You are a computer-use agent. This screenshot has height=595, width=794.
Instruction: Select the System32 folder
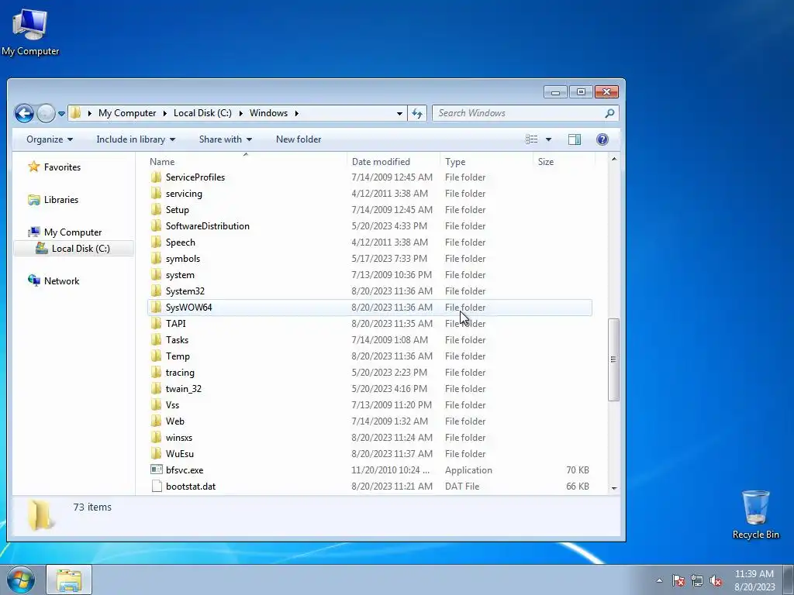point(185,291)
